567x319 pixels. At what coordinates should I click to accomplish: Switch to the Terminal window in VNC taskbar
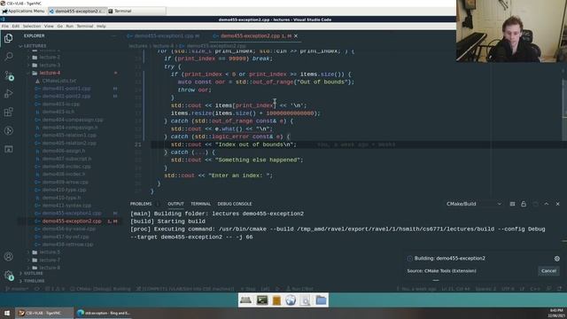click(136, 12)
